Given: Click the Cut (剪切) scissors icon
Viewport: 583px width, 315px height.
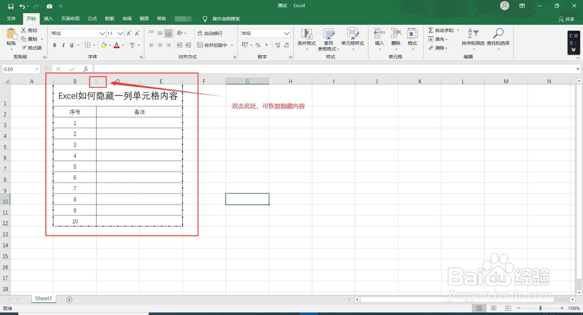Looking at the screenshot, I should pos(23,30).
